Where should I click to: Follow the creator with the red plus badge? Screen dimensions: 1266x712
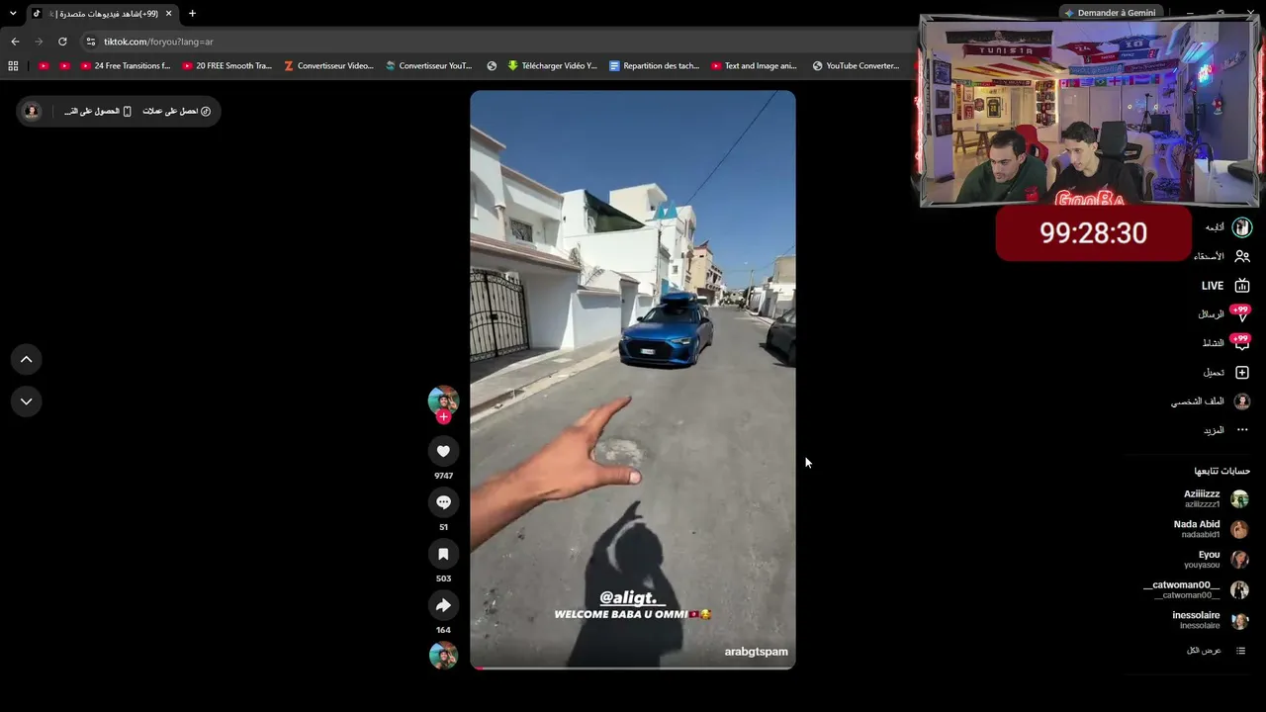click(x=443, y=417)
